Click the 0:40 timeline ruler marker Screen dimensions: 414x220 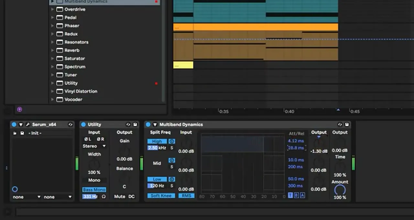(x=289, y=112)
